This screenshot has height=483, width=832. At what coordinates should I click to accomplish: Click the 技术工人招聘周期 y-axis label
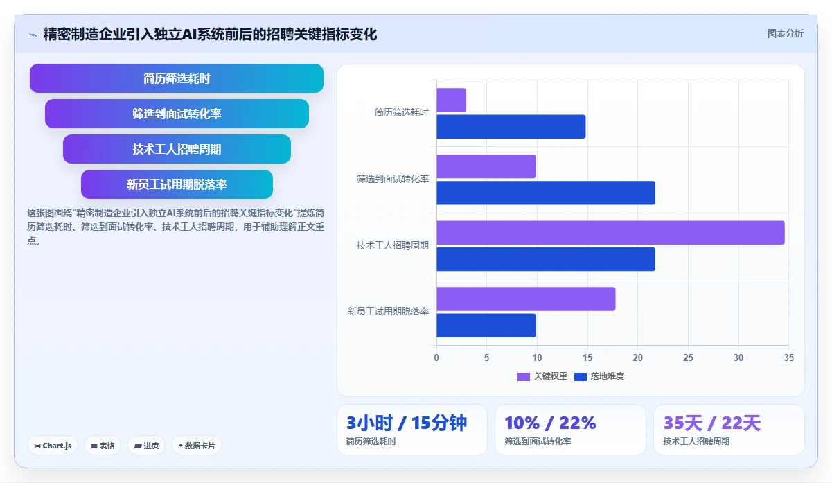[393, 245]
